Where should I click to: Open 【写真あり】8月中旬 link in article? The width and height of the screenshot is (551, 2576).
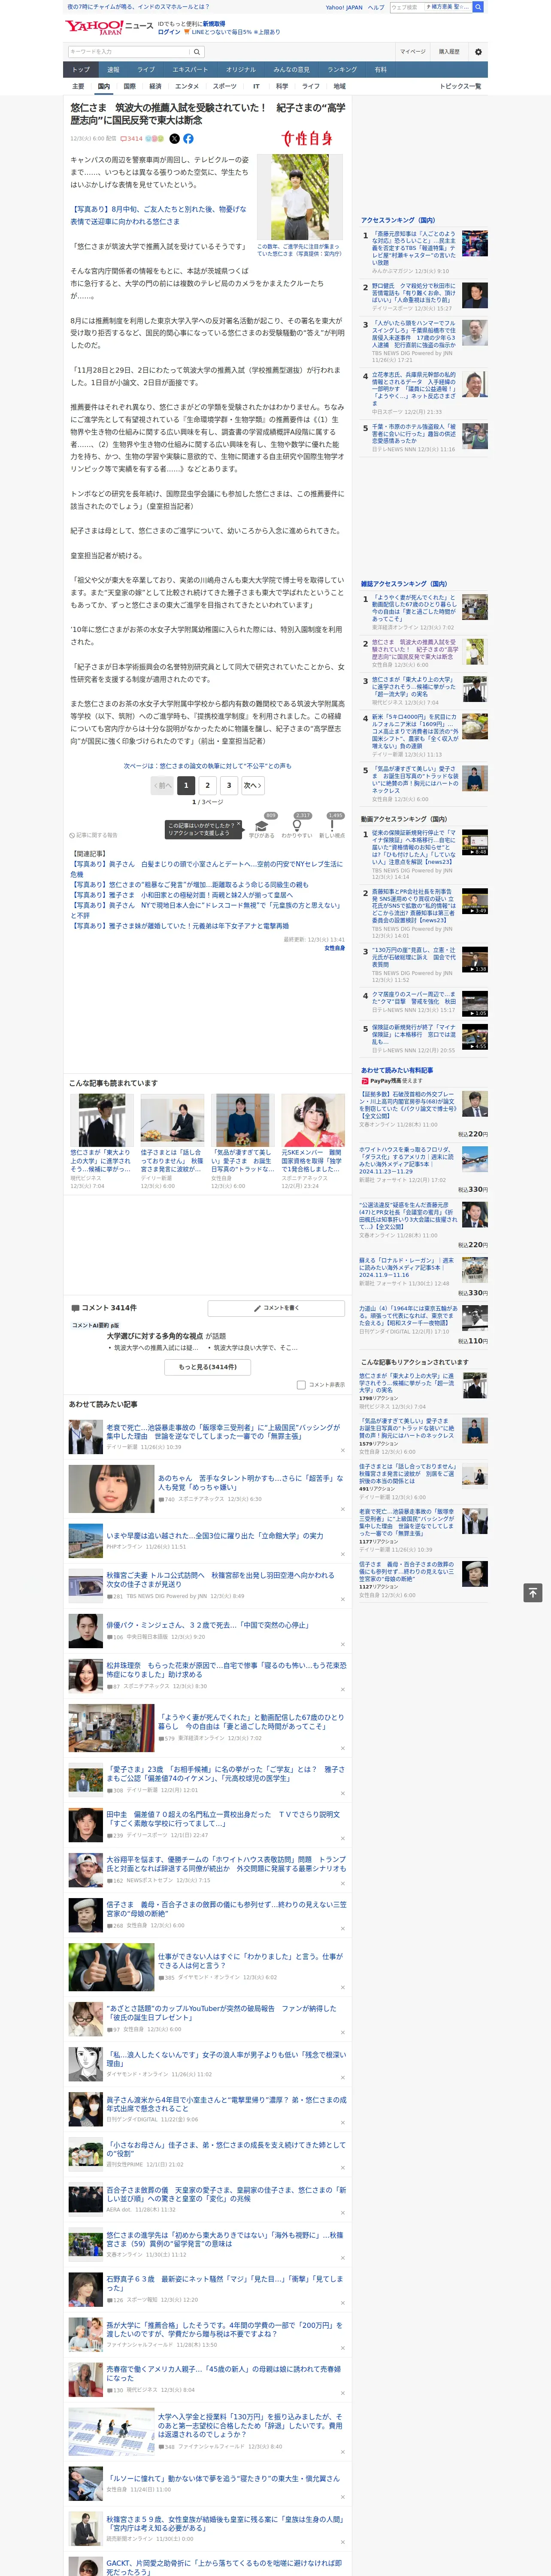click(x=158, y=215)
